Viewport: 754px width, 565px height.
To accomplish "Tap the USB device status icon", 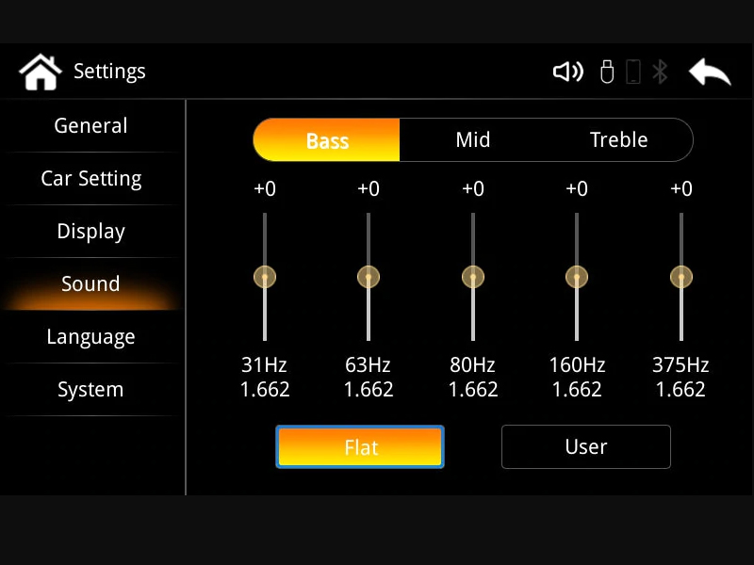I will [607, 72].
